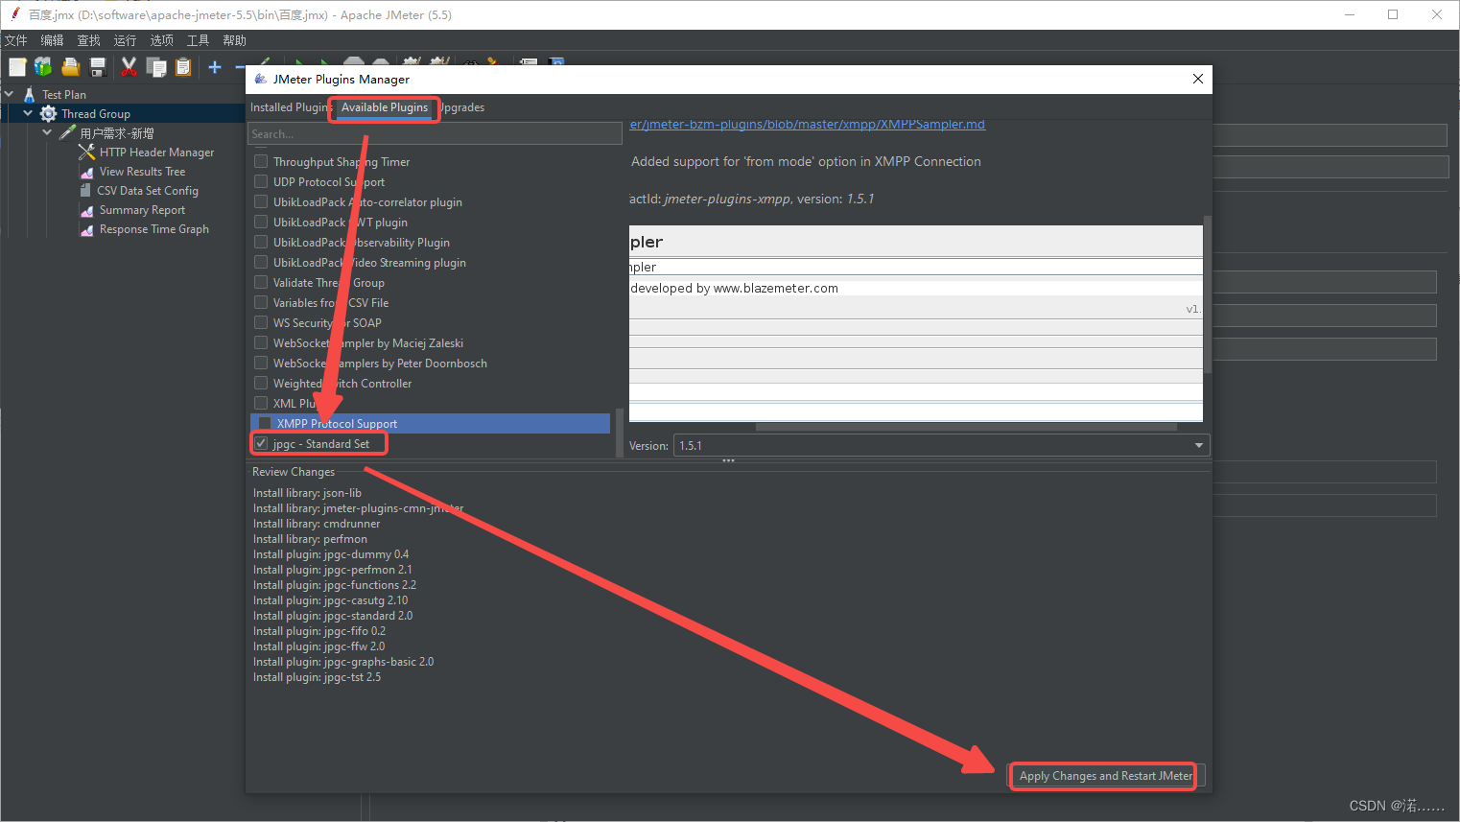
Task: Click the Cut scissors toolbar icon
Action: pos(130,67)
